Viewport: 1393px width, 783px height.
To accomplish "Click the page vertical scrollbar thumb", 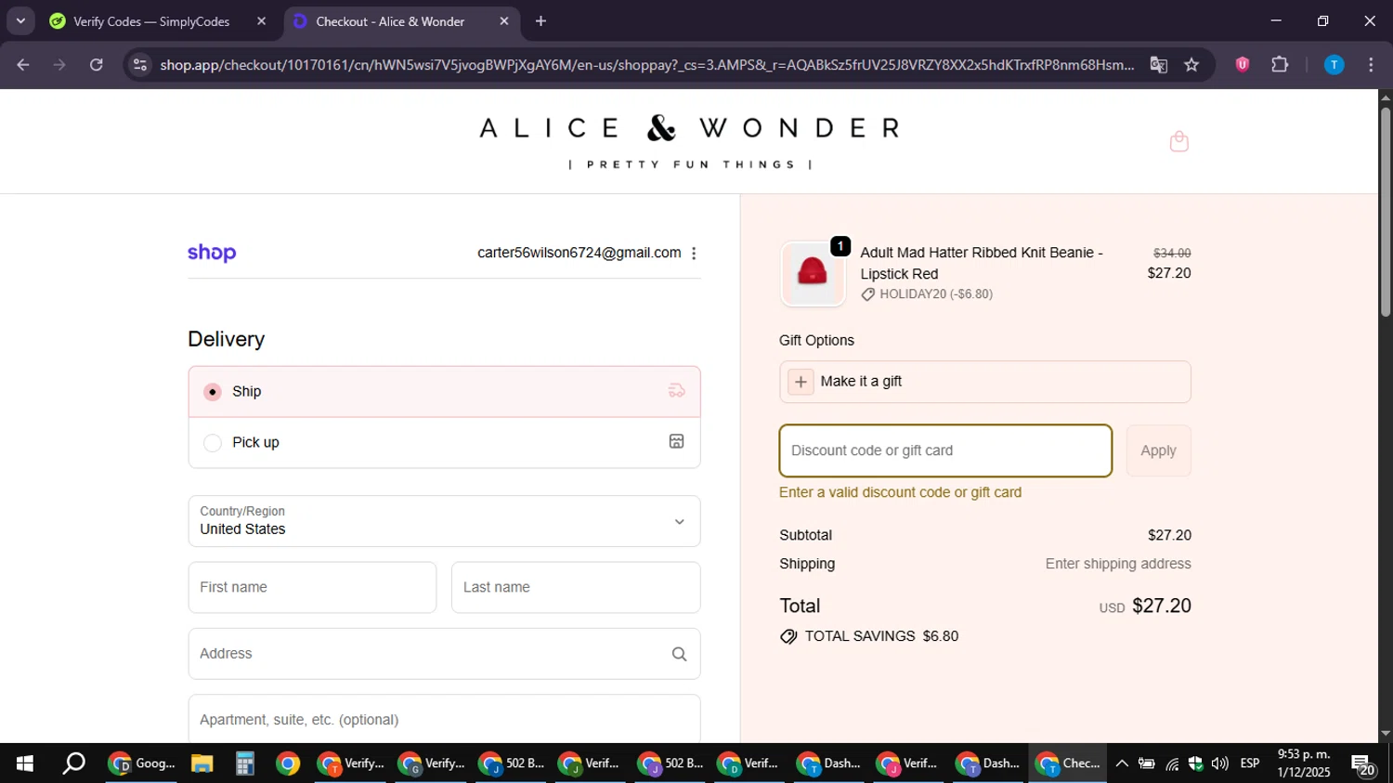I will click(1386, 212).
